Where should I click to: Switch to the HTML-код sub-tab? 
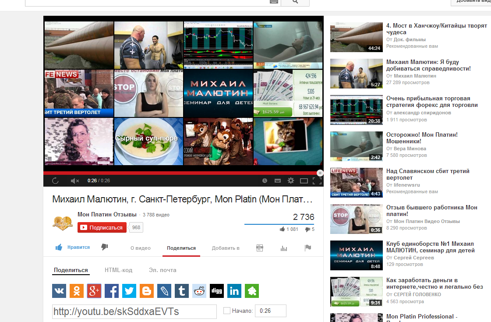pyautogui.click(x=118, y=270)
